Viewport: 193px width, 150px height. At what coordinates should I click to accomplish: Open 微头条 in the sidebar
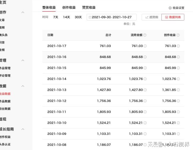(x=4, y=35)
